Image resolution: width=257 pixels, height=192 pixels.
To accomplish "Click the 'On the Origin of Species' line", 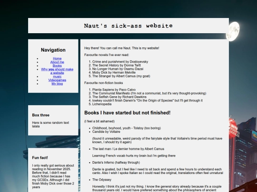I will coord(147,101).
